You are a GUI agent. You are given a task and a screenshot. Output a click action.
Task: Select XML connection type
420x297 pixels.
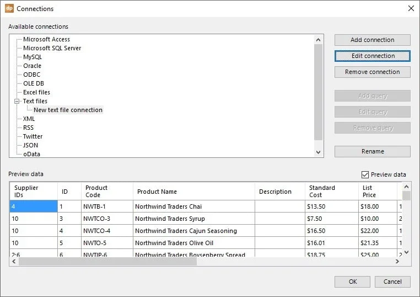(29, 119)
